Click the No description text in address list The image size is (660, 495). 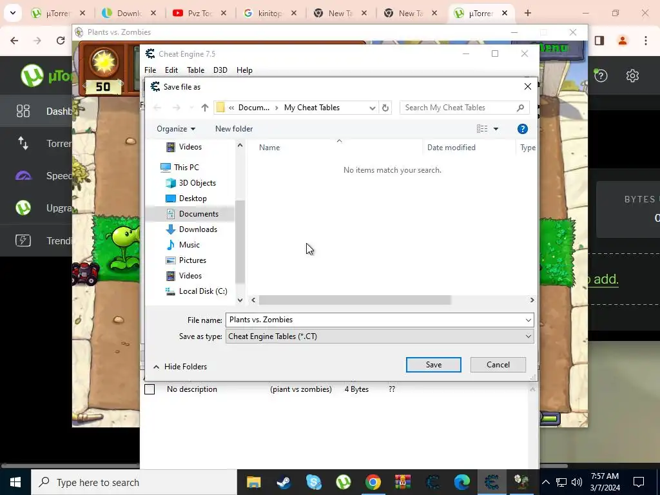[192, 389]
